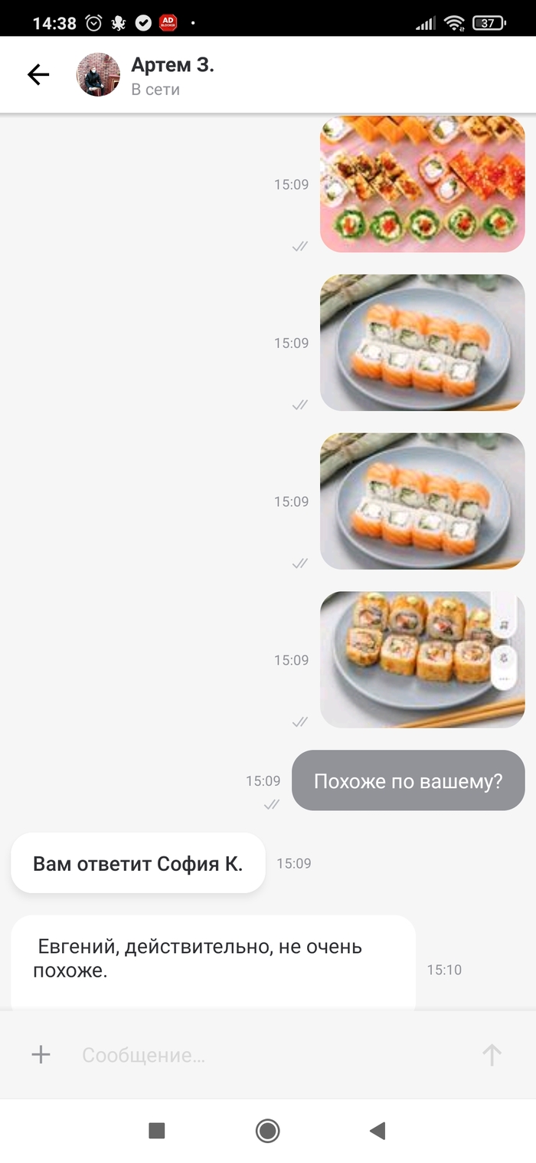Tap the send arrow icon
Image resolution: width=536 pixels, height=1163 pixels.
point(492,1055)
